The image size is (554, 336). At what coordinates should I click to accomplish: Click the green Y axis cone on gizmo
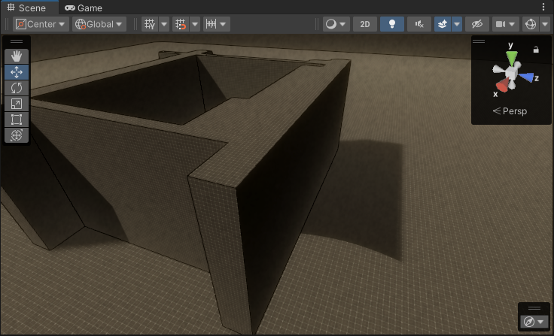tap(512, 58)
